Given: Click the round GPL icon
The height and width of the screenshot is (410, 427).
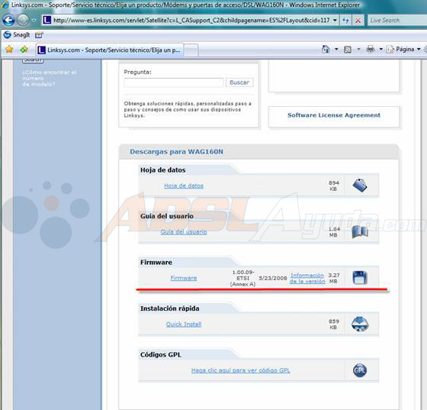Looking at the screenshot, I should pos(360,370).
